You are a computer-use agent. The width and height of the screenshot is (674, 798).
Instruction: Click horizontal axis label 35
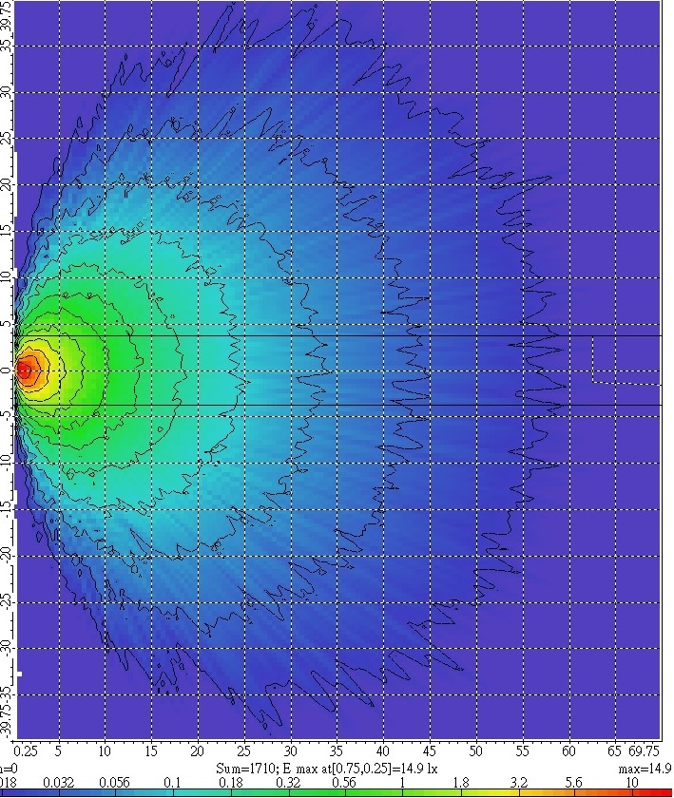(337, 751)
